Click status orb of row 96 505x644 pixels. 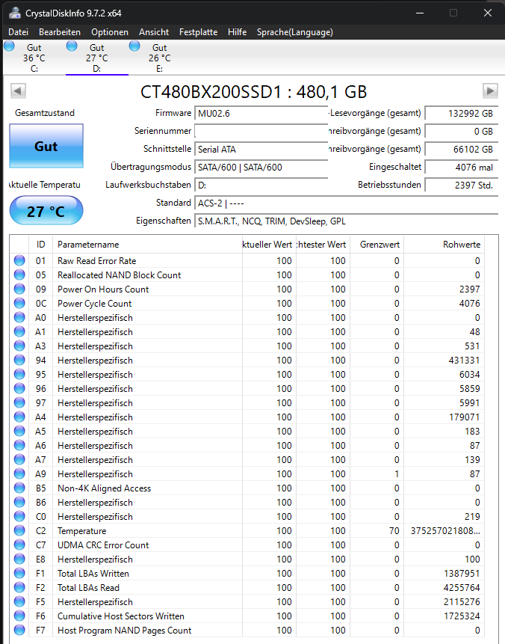click(x=19, y=388)
